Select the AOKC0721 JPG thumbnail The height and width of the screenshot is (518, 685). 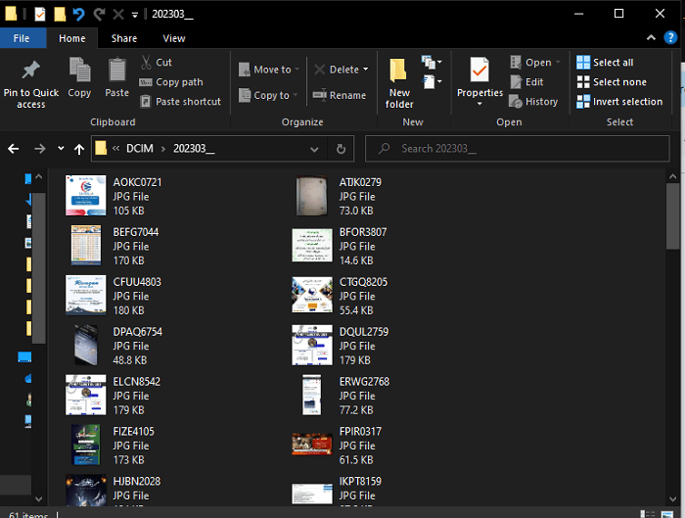pos(85,196)
